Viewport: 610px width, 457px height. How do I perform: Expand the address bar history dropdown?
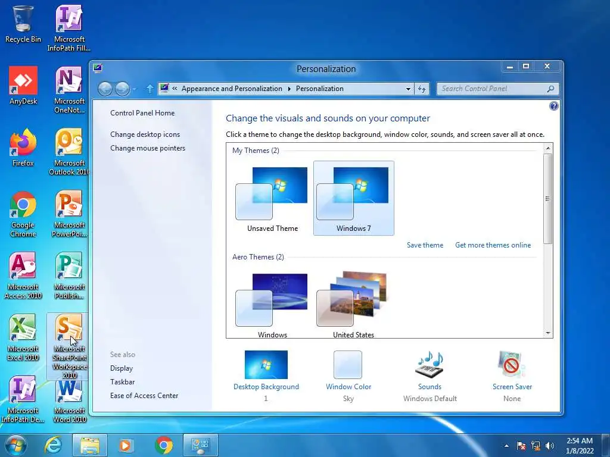click(x=408, y=89)
